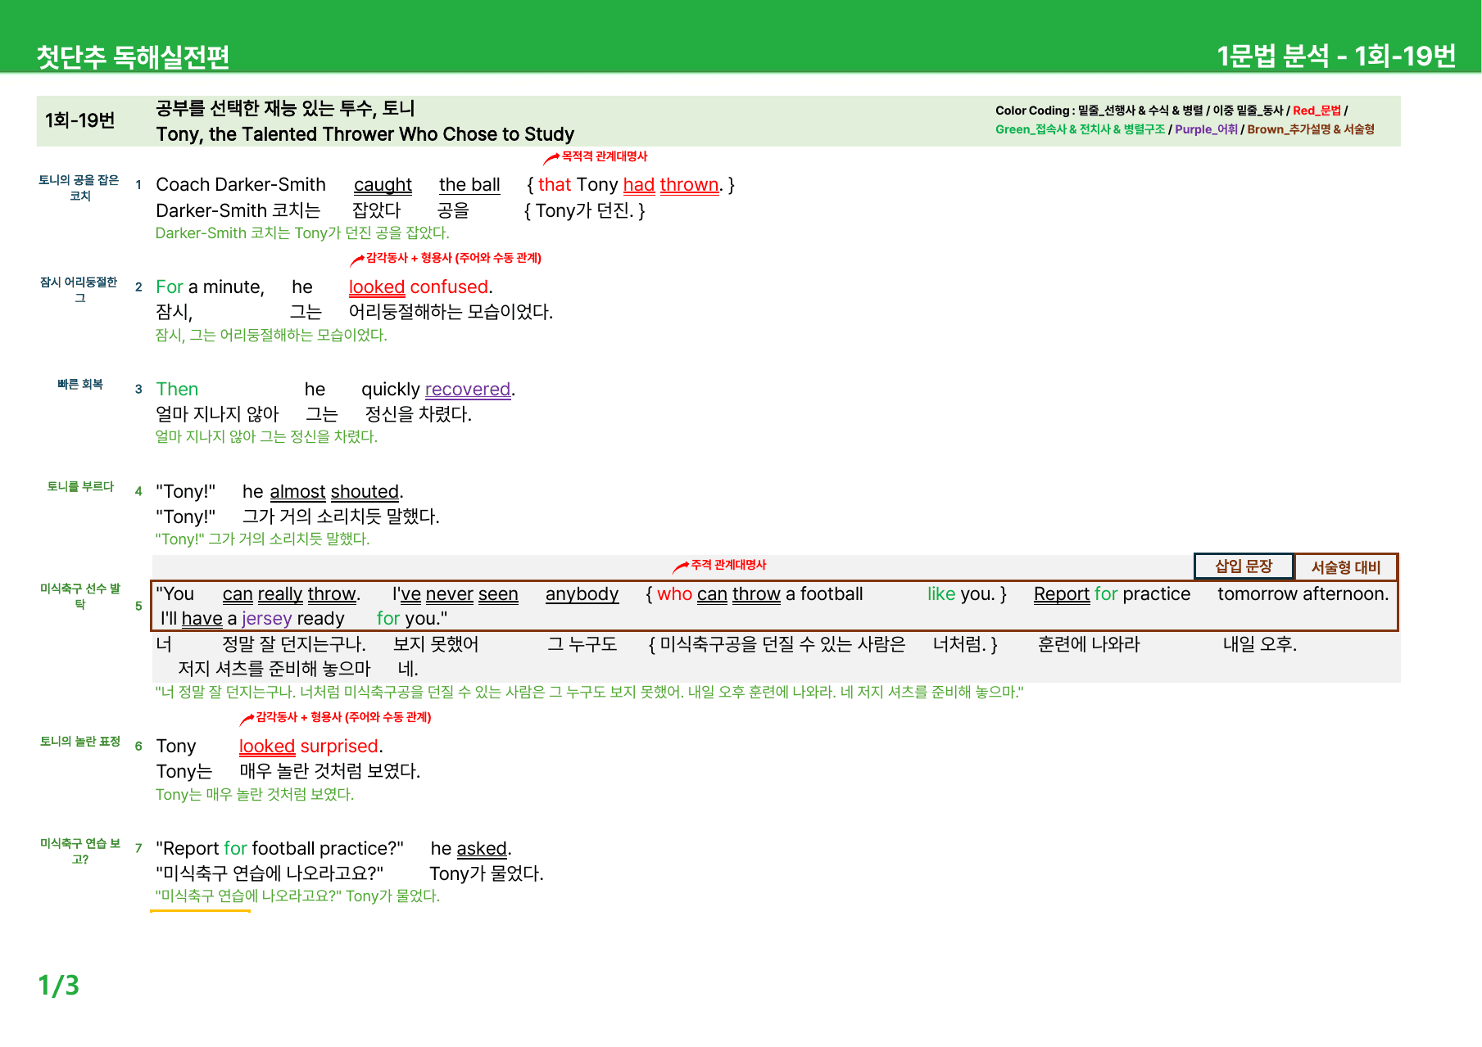Click the arrow above 'looked surprised'
This screenshot has width=1482, height=1047.
[x=247, y=720]
